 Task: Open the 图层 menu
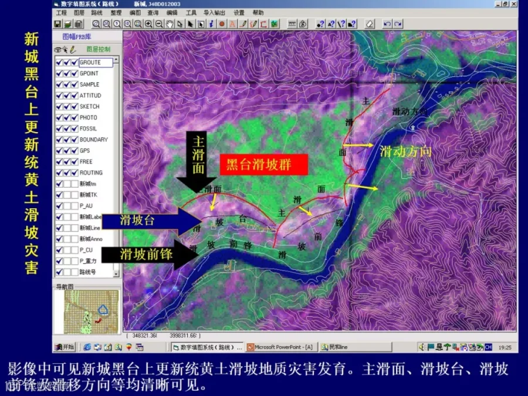tap(79, 12)
